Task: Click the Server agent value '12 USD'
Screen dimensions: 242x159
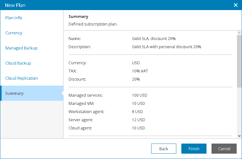Action: point(139,120)
